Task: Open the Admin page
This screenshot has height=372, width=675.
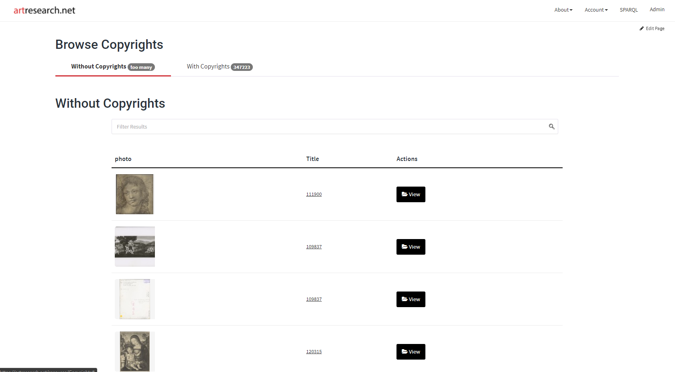Action: coord(657,9)
